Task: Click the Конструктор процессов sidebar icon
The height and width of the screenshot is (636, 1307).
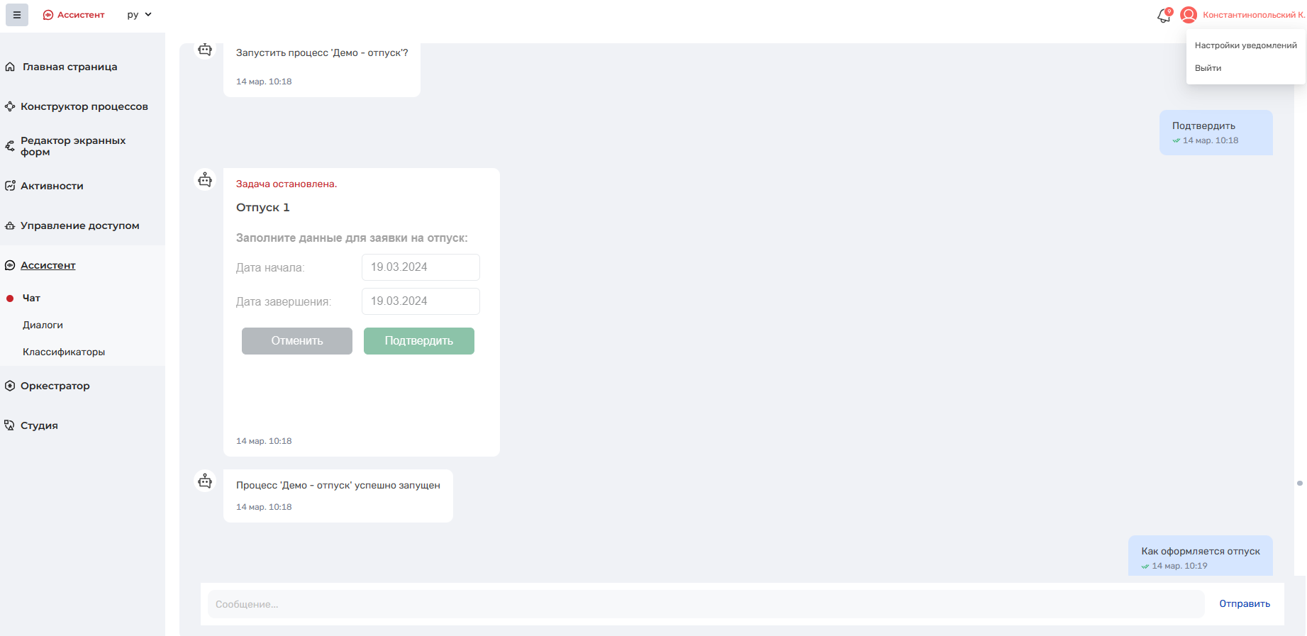Action: click(10, 106)
